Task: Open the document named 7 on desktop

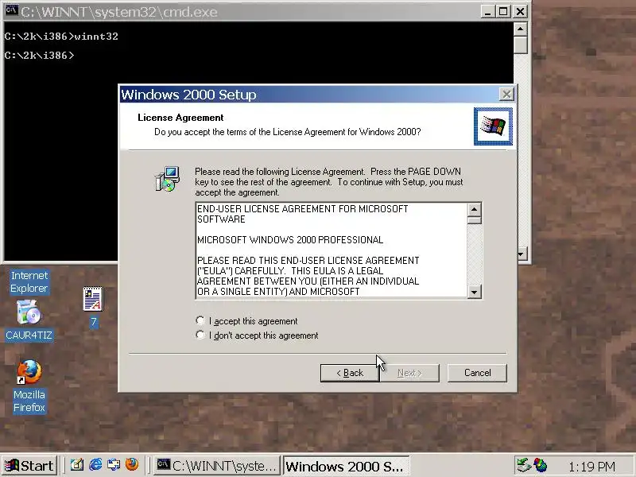Action: [x=93, y=307]
